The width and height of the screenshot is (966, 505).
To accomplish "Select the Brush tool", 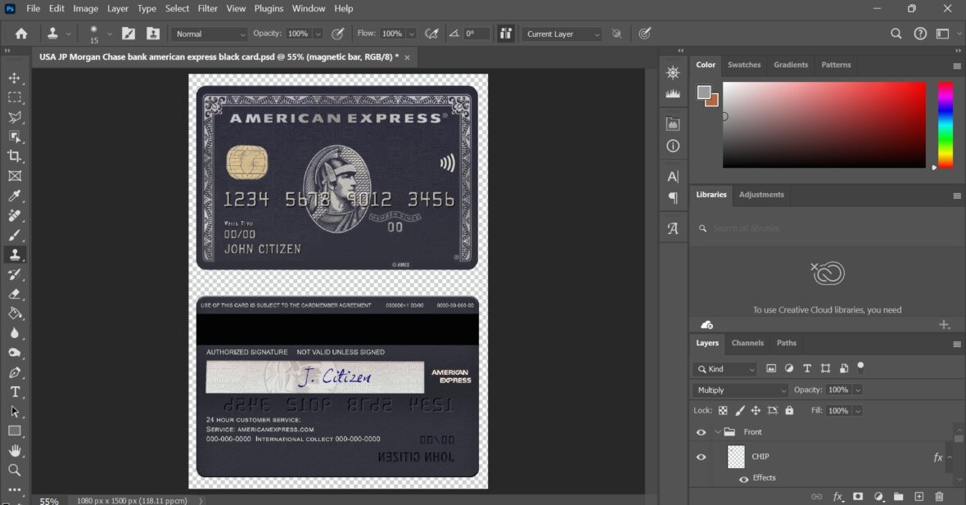I will [15, 235].
